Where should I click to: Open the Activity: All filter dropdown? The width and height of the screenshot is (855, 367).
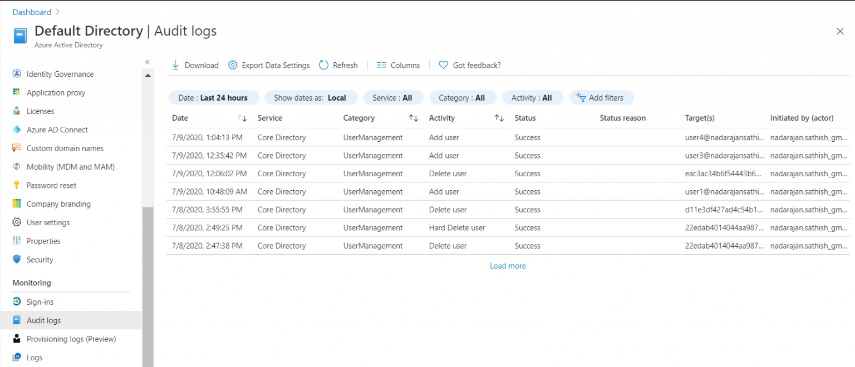[x=532, y=97]
